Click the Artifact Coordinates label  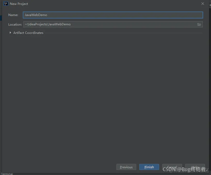click(28, 33)
